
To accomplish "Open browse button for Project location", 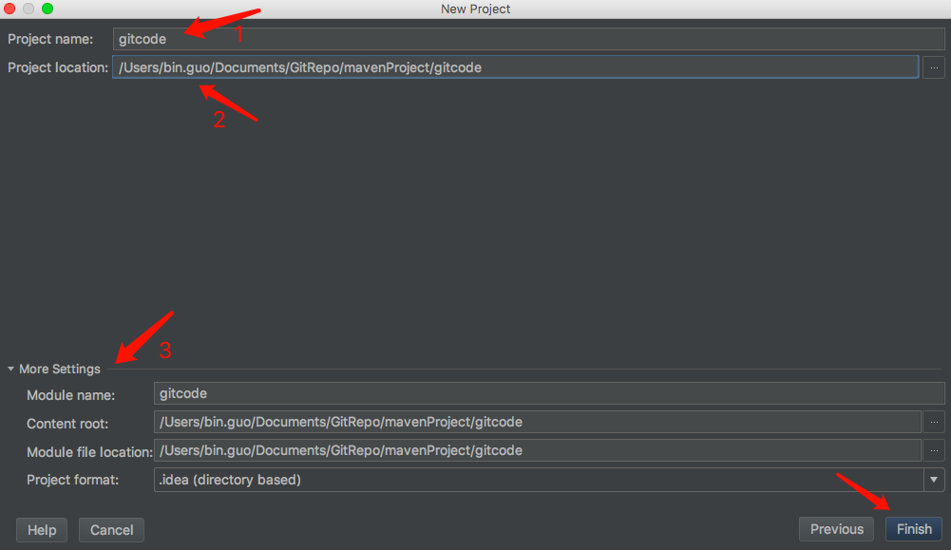I will pyautogui.click(x=934, y=67).
